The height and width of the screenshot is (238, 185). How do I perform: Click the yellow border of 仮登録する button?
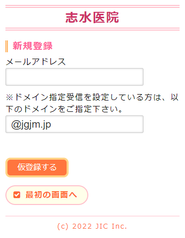tap(37, 159)
